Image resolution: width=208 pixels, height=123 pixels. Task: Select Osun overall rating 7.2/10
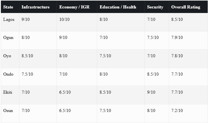(177, 110)
